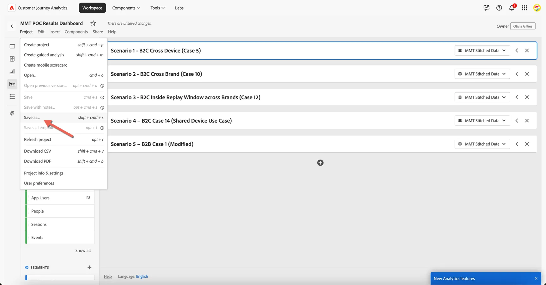The height and width of the screenshot is (285, 546).
Task: Switch to the Workspace tab
Action: [92, 8]
